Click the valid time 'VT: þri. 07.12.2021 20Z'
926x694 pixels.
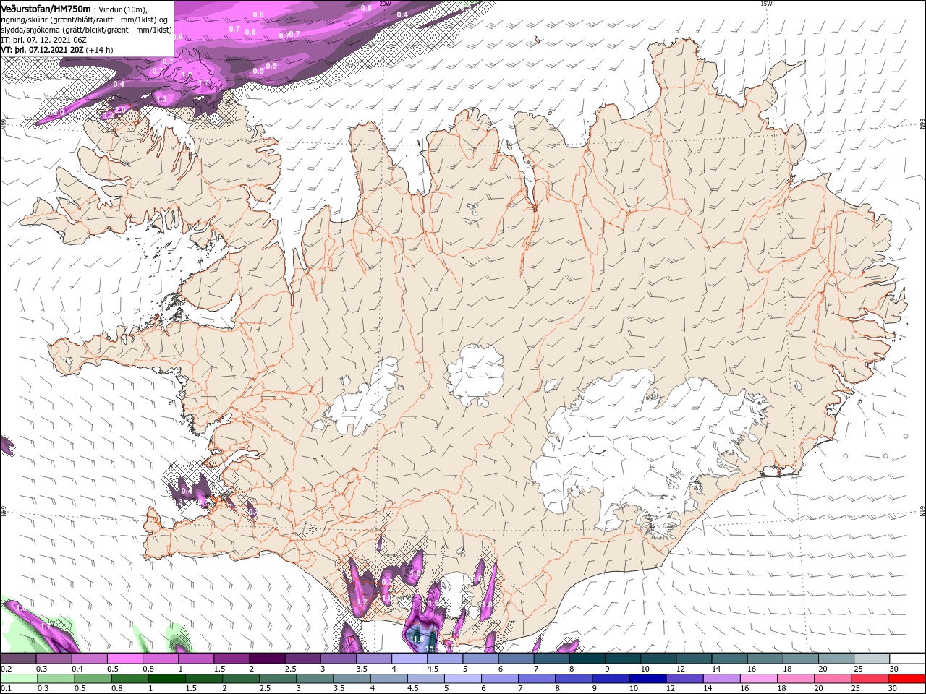pos(42,50)
